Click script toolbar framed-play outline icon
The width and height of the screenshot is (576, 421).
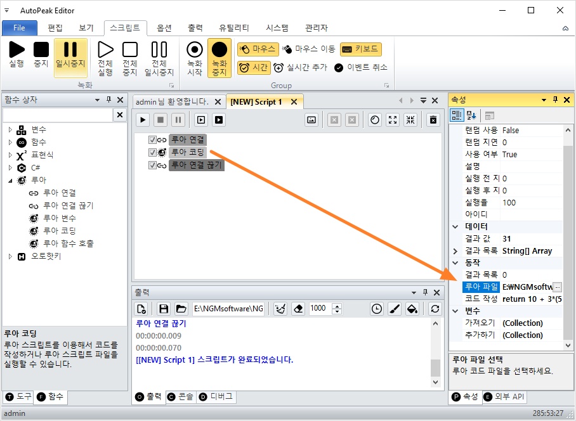point(201,120)
